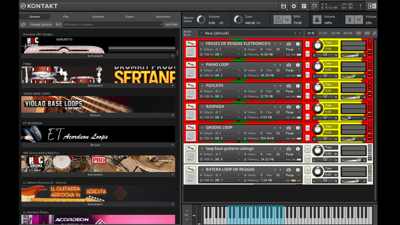Mute the PIANO LOOP instrument
This screenshot has height=225, width=400.
307,75
